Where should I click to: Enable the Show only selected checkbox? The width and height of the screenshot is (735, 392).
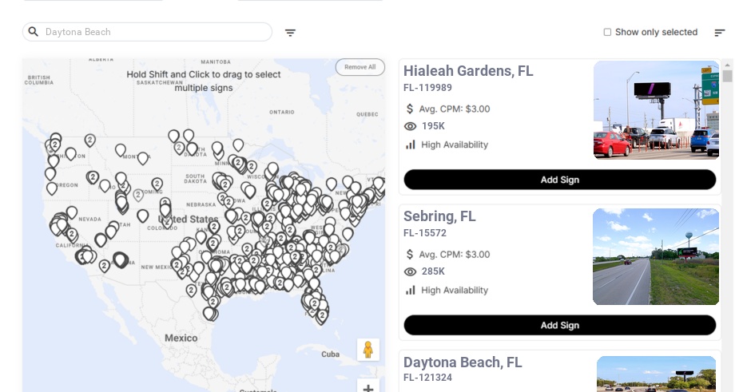click(607, 32)
